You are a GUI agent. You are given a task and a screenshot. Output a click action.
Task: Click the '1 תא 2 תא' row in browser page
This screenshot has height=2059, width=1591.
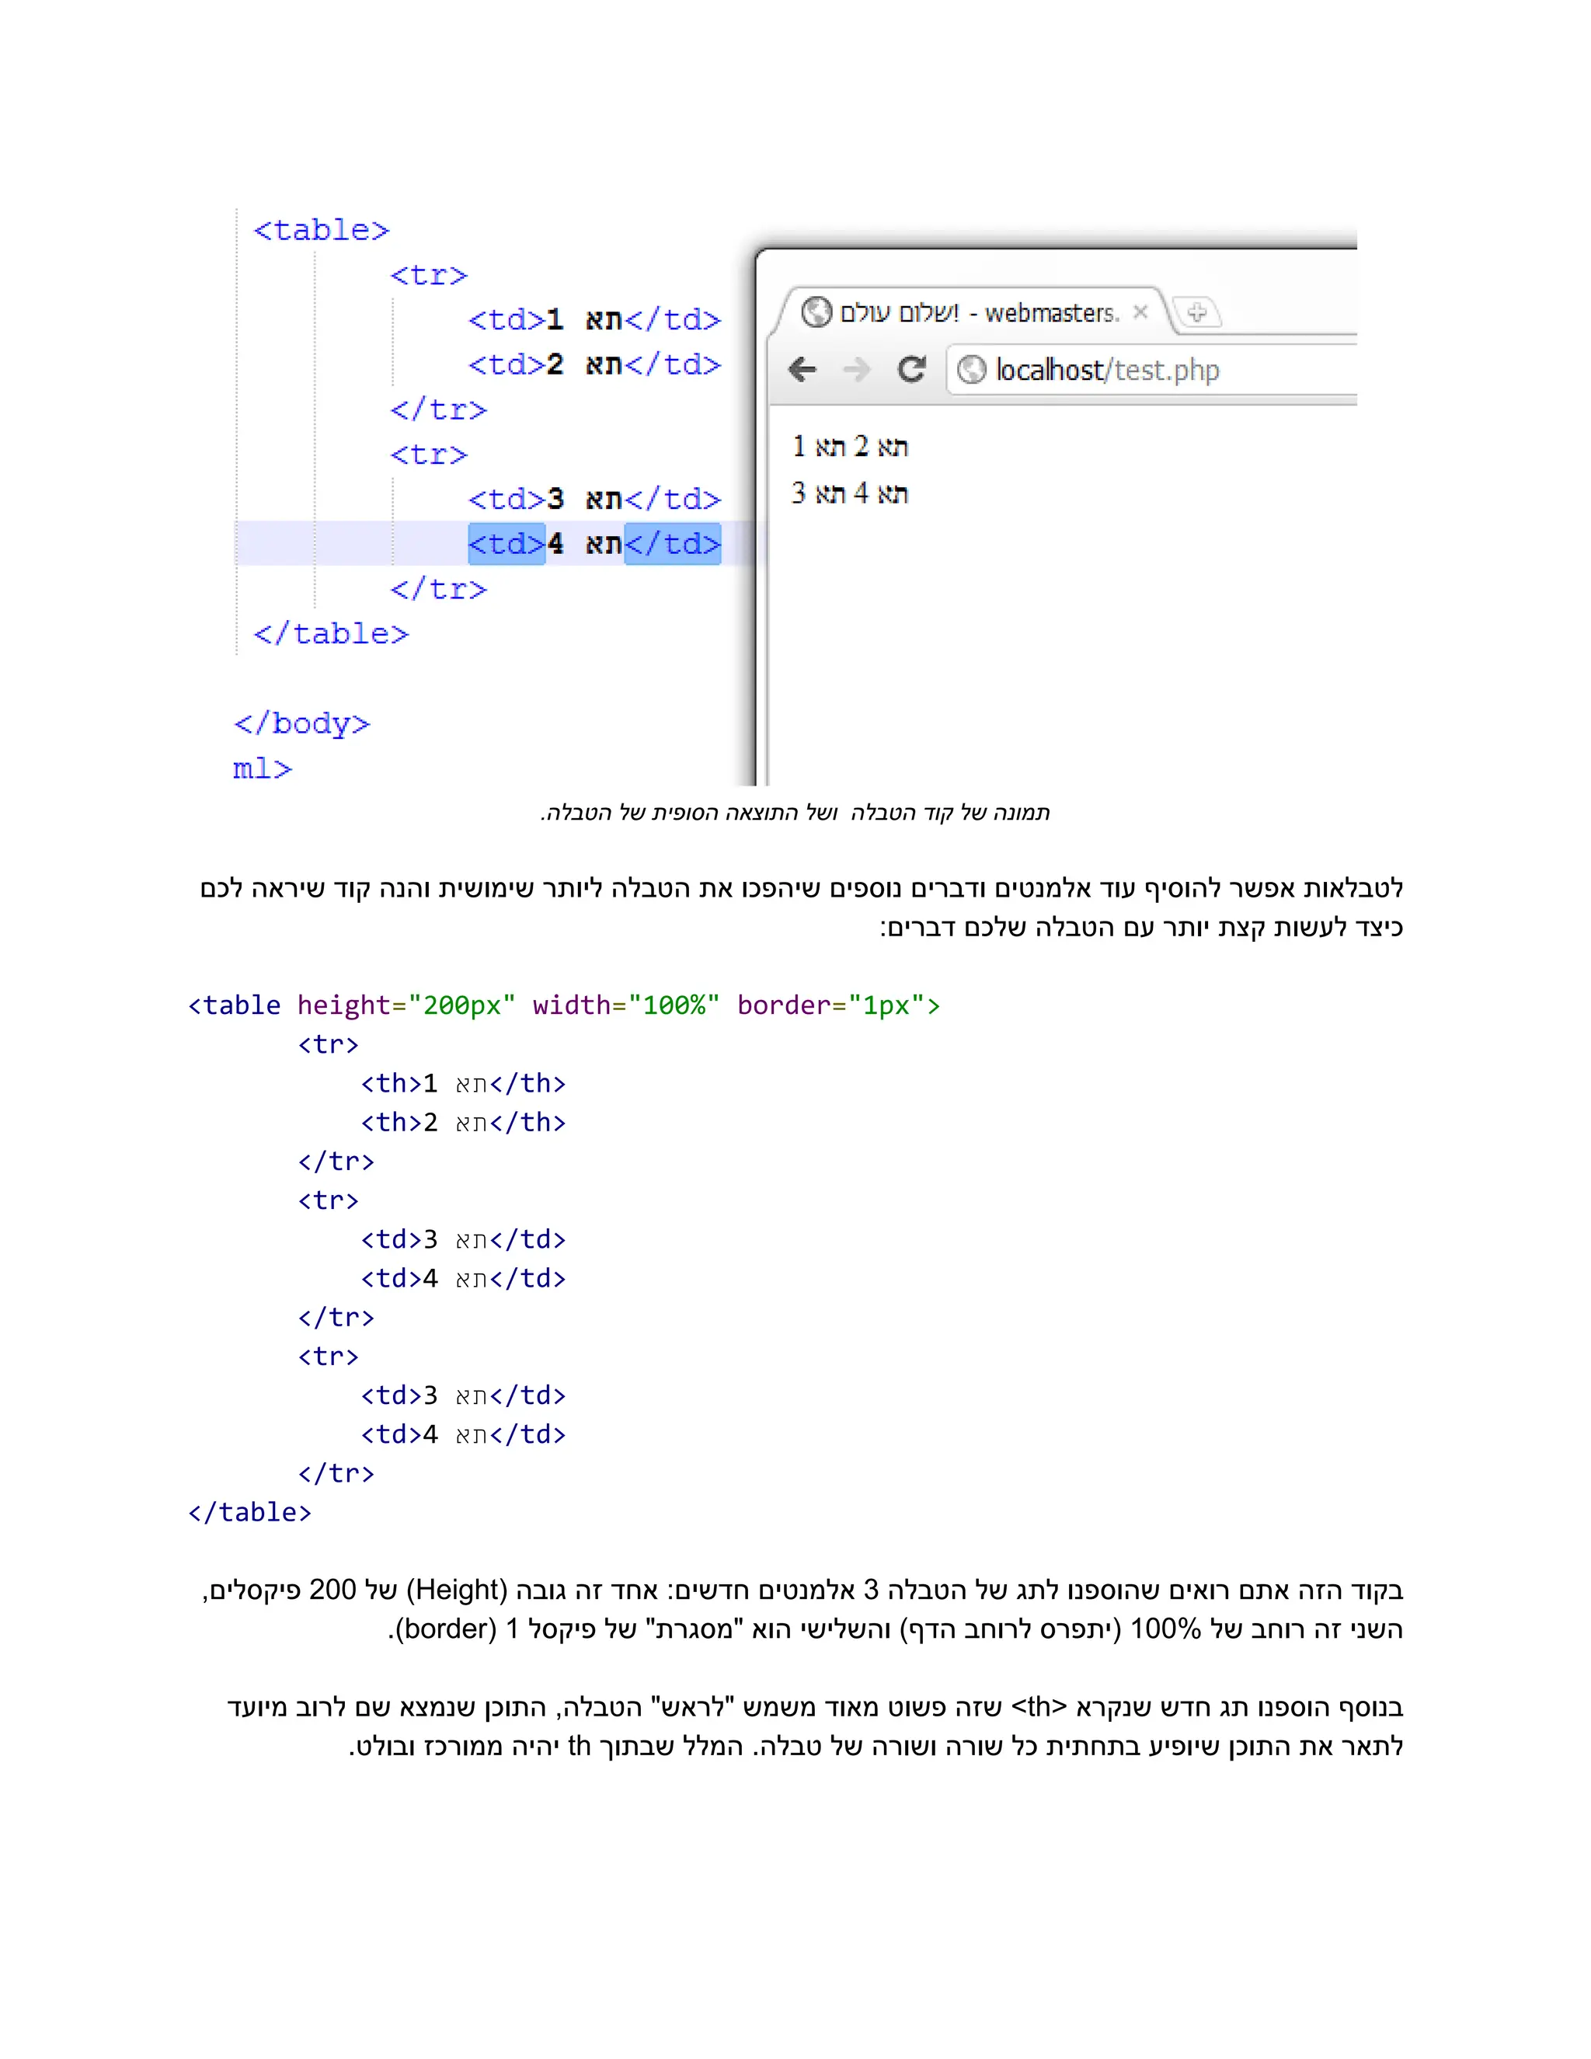tap(850, 446)
